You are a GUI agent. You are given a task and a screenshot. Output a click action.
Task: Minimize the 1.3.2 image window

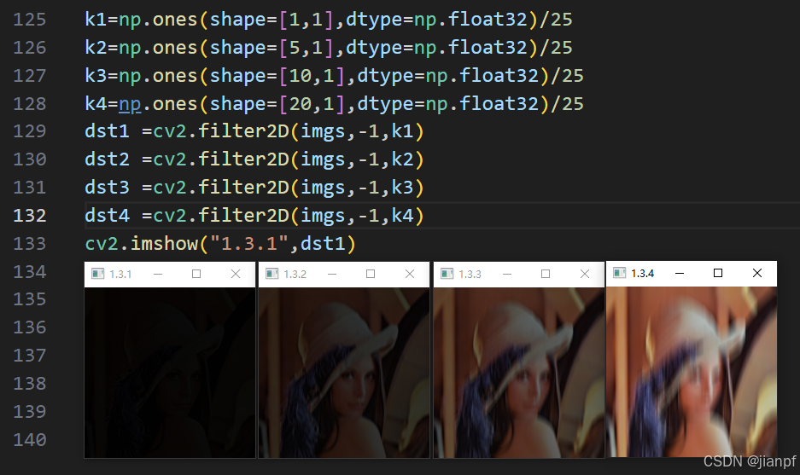332,275
